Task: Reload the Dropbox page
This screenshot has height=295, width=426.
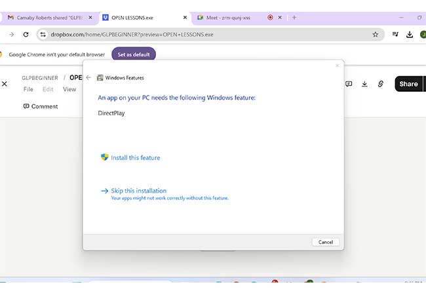Action: pyautogui.click(x=26, y=35)
